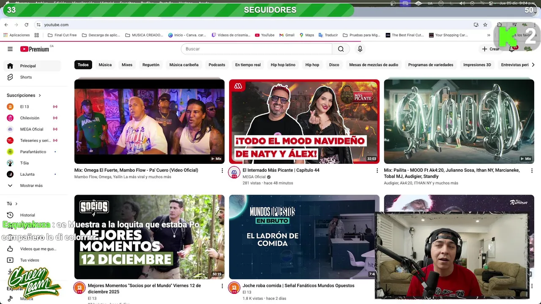Open options menu for Omega El Fuerte mix

222,171
